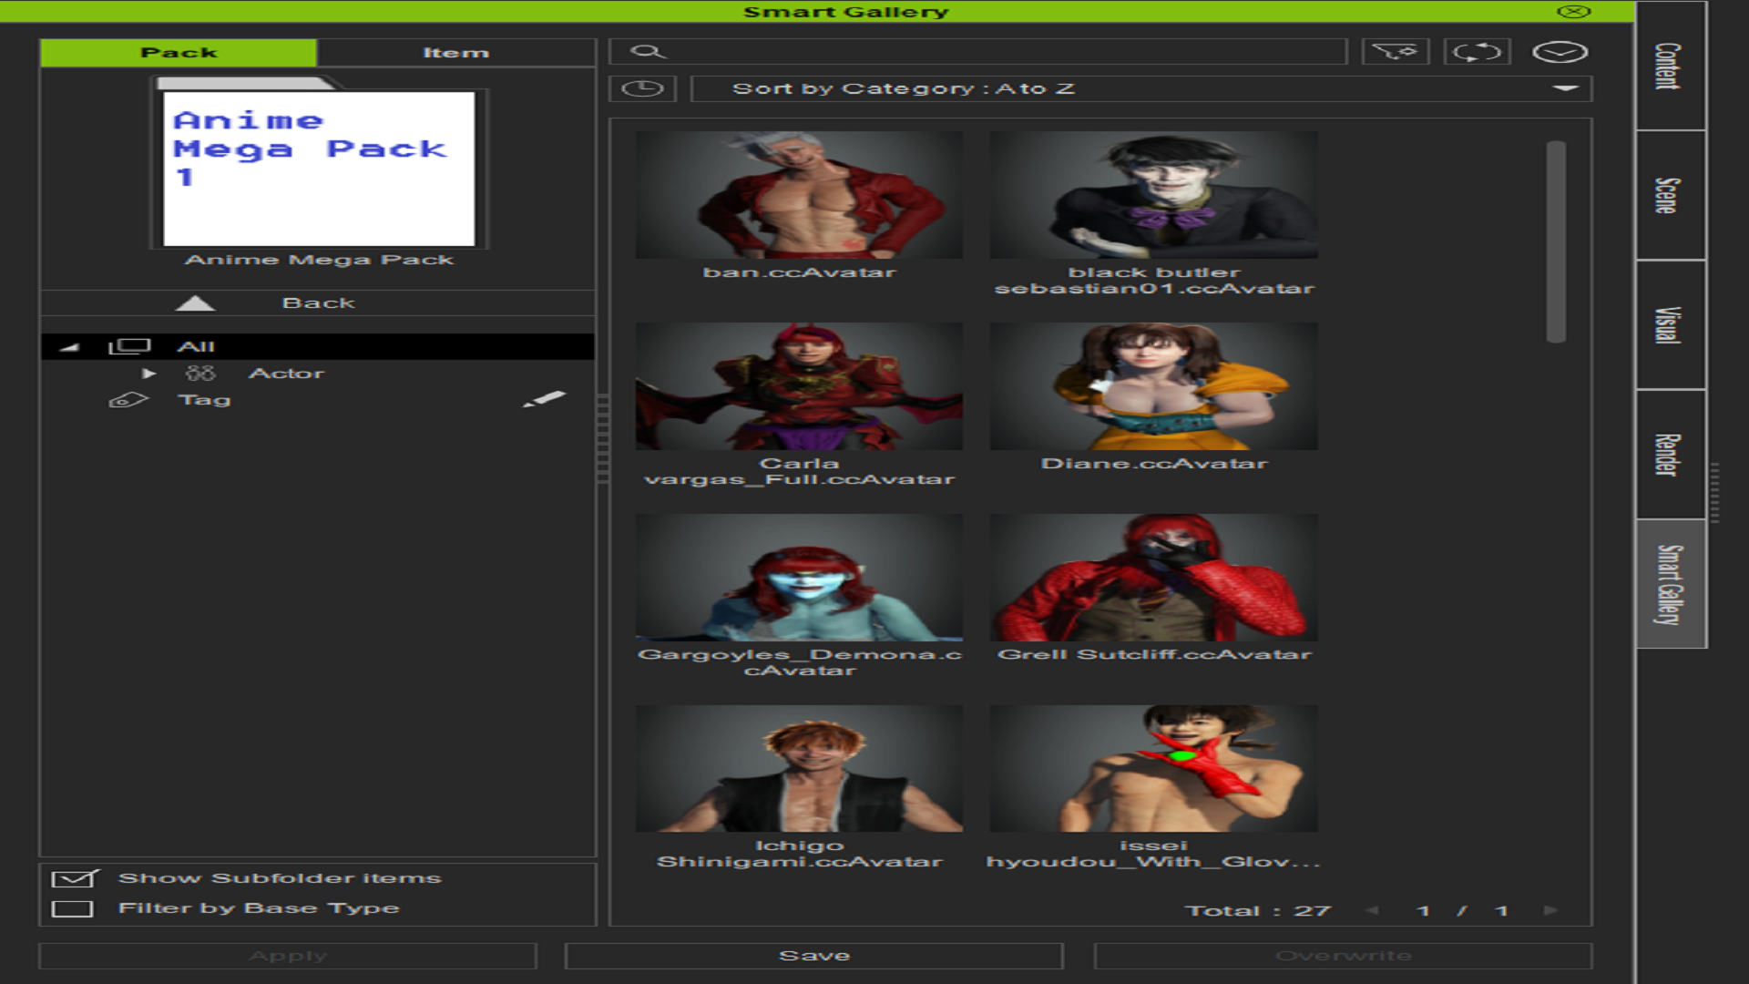Click the refresh sync icon
Viewport: 1749px width, 984px height.
tap(1477, 52)
